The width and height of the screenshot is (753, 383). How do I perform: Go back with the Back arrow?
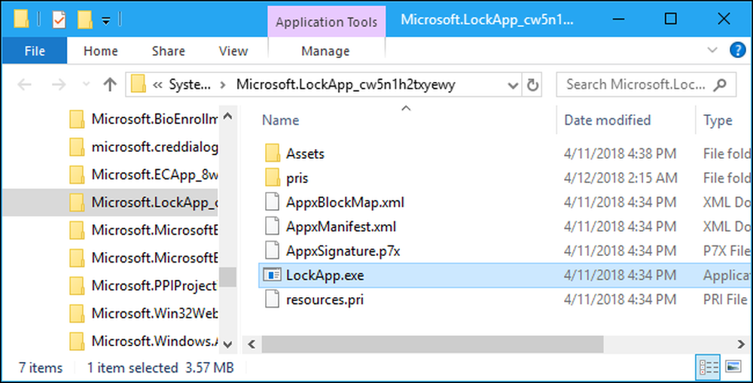[x=24, y=85]
